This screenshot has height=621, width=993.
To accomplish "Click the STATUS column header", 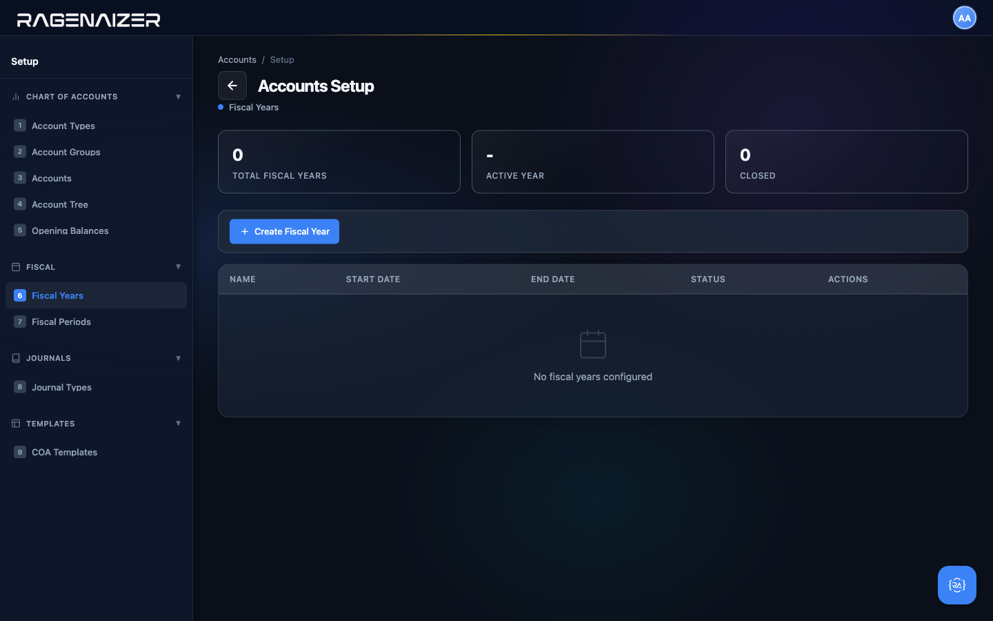I will pos(708,279).
